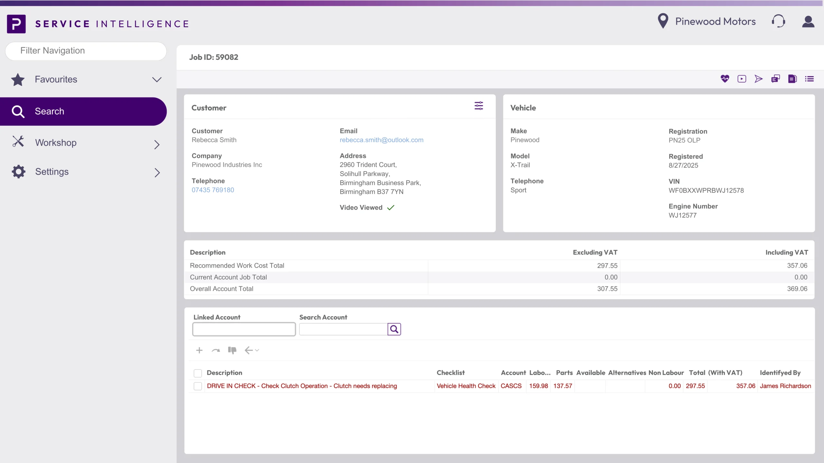Viewport: 824px width, 463px height.
Task: Click the PN25 OLP registration value
Action: click(684, 140)
